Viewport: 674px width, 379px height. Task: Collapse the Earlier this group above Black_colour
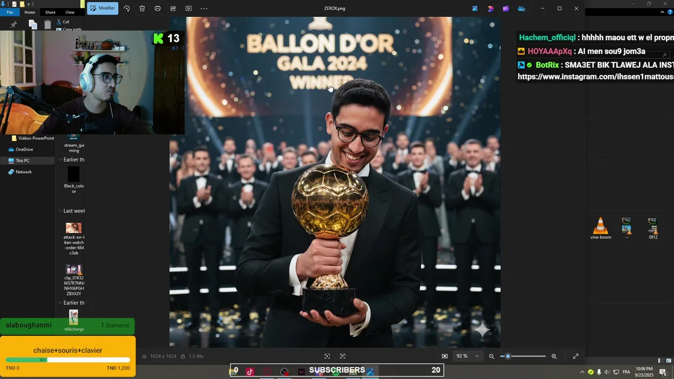tap(60, 159)
